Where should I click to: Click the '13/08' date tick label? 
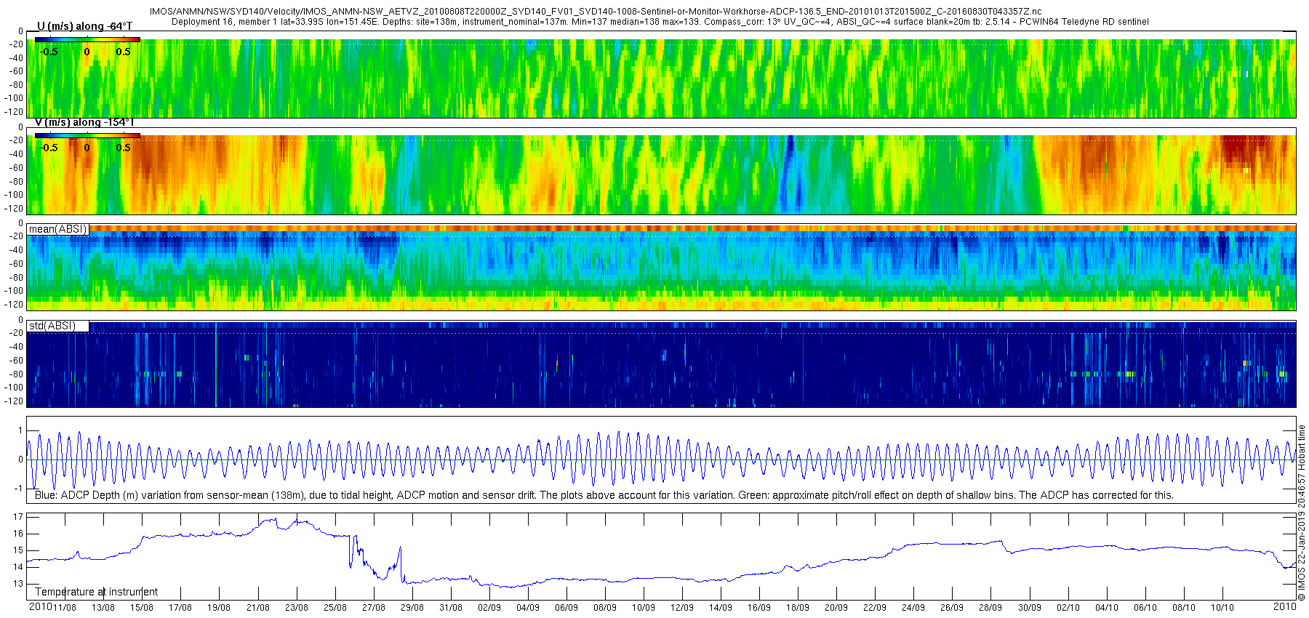pyautogui.click(x=103, y=608)
